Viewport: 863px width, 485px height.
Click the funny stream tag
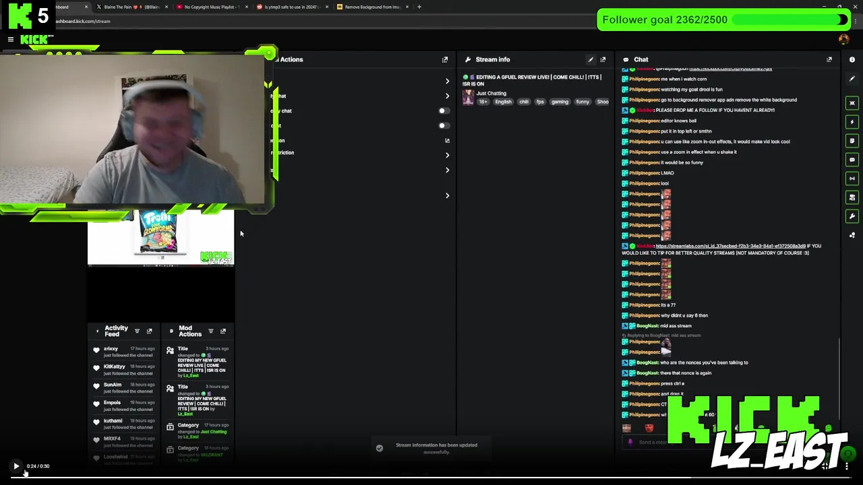(x=583, y=102)
